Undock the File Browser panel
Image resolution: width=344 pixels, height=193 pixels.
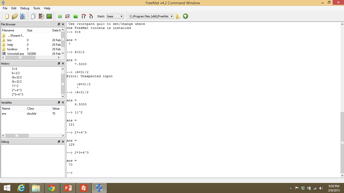tap(59, 24)
